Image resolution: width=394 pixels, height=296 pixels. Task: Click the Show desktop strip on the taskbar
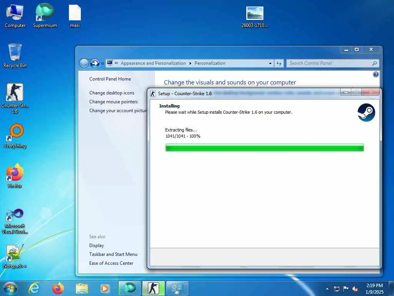point(391,288)
